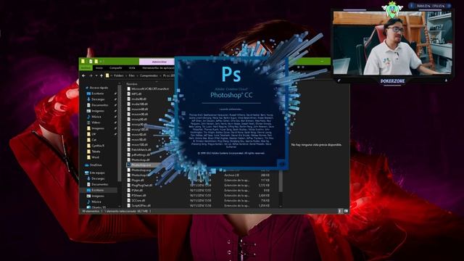Select the PlugPlugOwl.dll file
The width and height of the screenshot is (464, 261).
(x=142, y=186)
